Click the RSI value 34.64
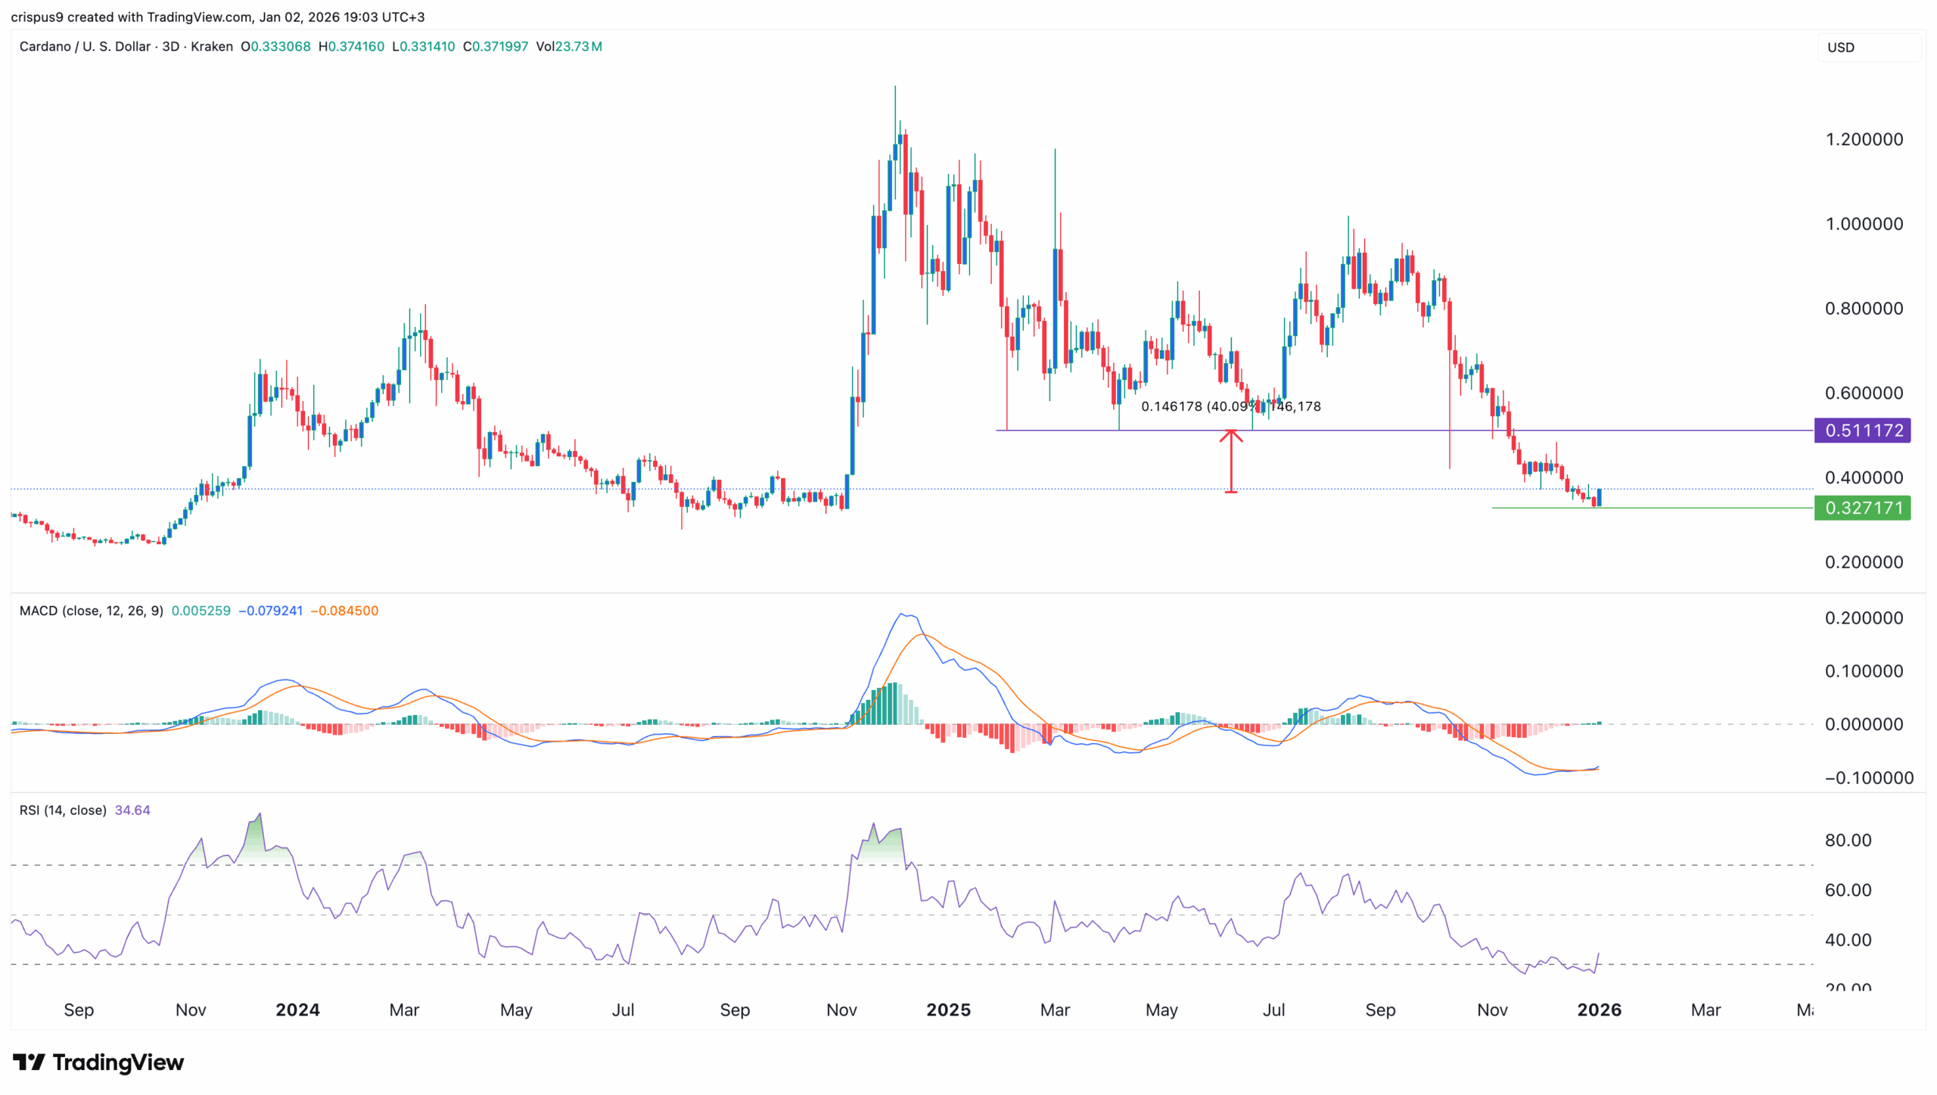Screen dimensions: 1937x1095 click(132, 809)
